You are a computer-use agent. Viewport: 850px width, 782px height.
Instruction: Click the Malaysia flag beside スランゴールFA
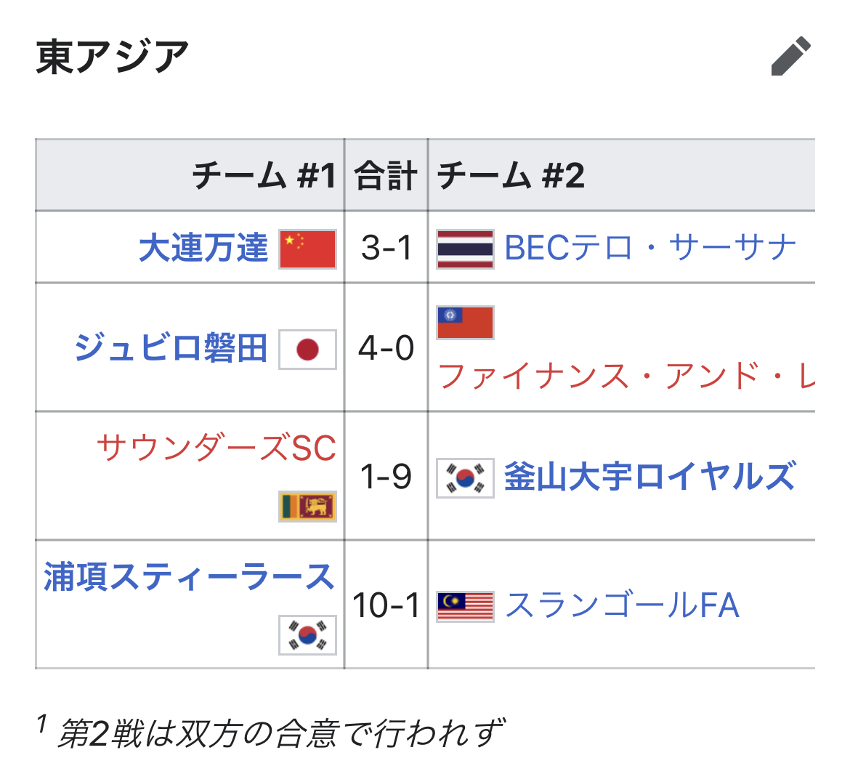(x=465, y=606)
